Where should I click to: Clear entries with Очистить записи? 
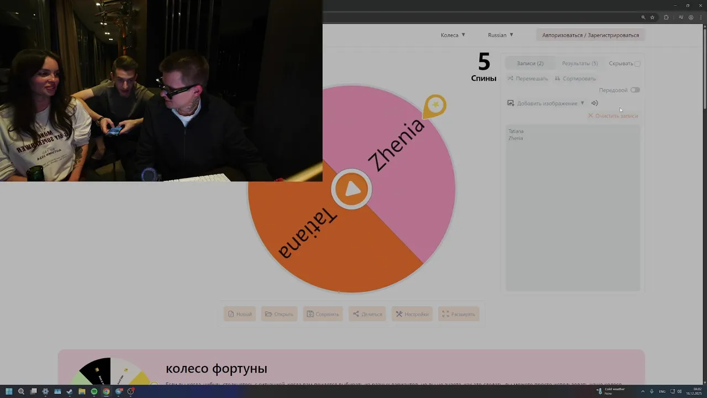613,116
